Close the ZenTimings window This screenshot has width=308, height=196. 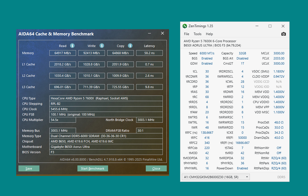[x=283, y=26]
